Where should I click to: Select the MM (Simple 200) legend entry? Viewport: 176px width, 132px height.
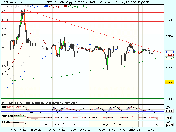[78, 6]
